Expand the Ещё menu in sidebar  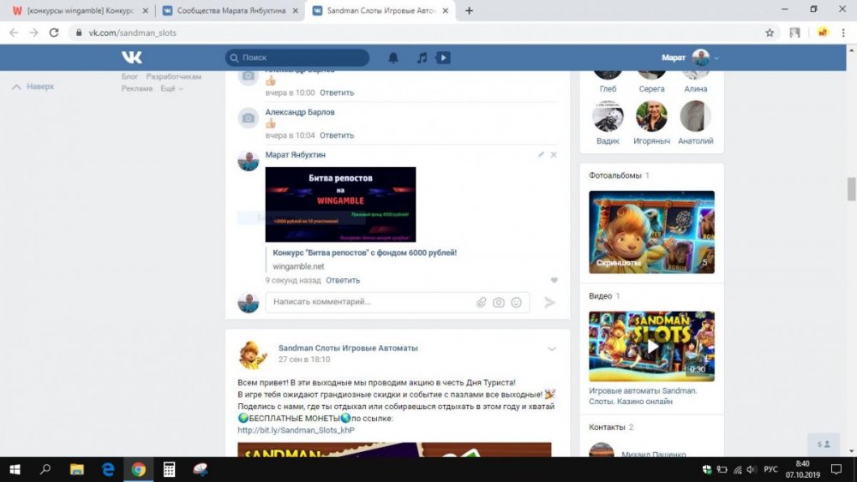(171, 88)
